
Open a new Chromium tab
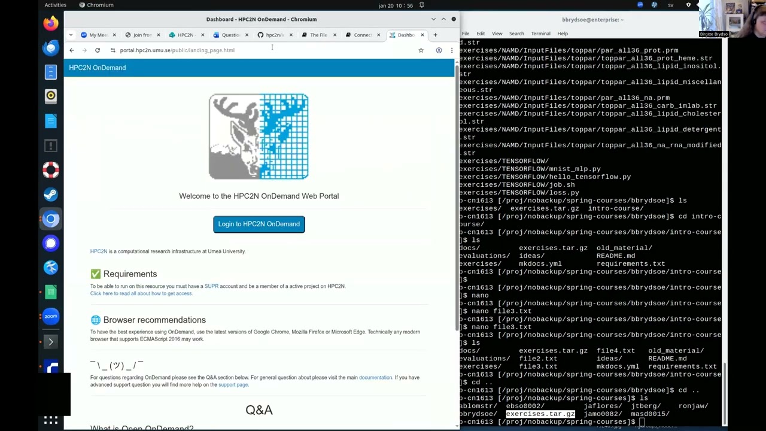tap(435, 35)
